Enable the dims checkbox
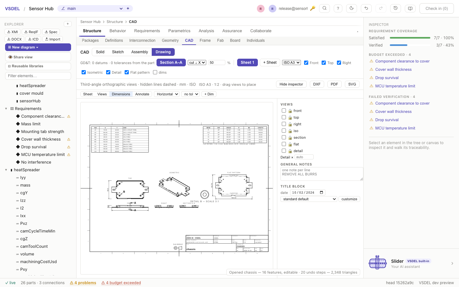 tap(155, 72)
